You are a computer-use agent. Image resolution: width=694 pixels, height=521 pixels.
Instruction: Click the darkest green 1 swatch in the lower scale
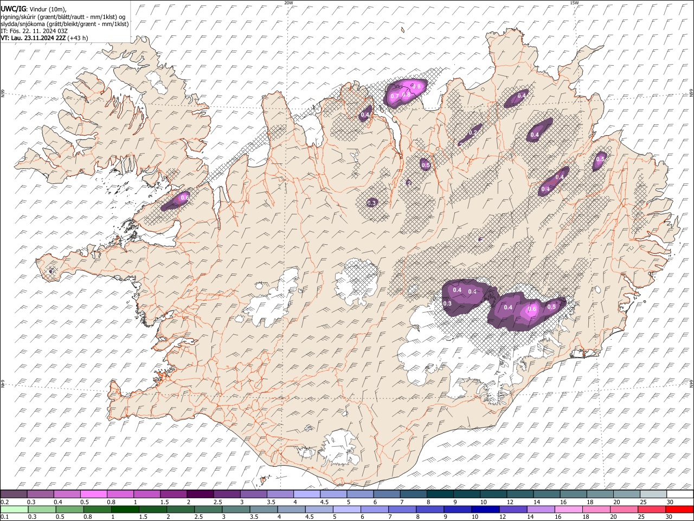(125, 509)
